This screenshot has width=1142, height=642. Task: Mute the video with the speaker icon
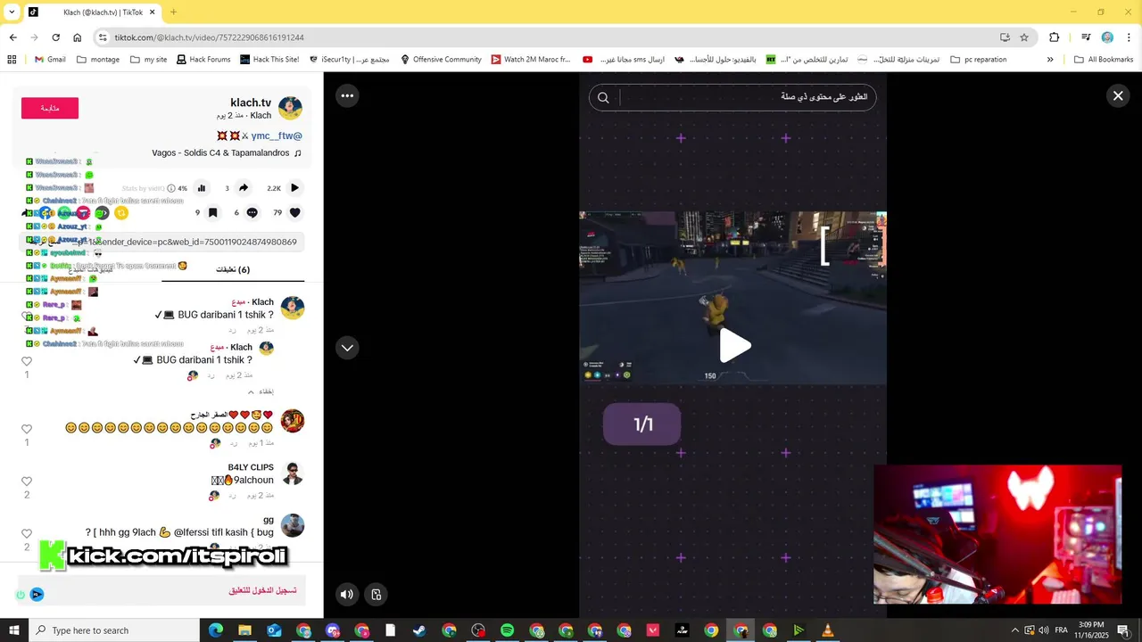(346, 595)
